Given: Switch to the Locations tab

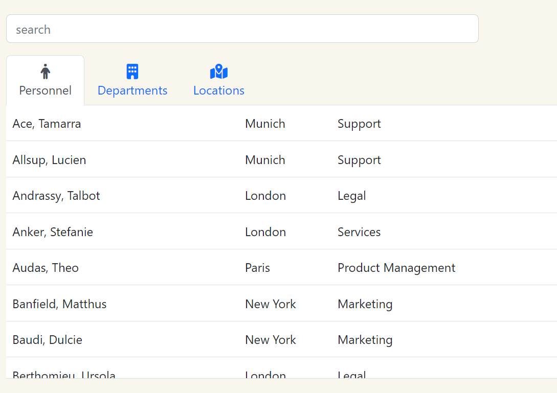Looking at the screenshot, I should [x=218, y=90].
